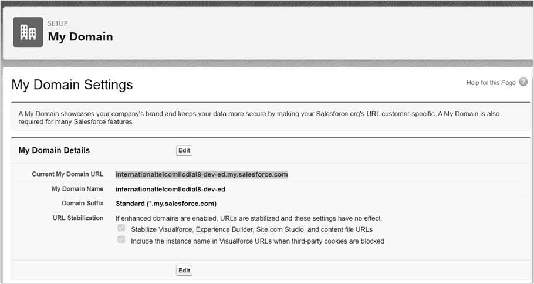Open the help question mark icon
This screenshot has width=534, height=284.
point(523,82)
